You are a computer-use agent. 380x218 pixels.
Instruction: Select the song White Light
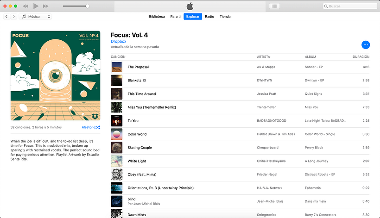click(137, 161)
